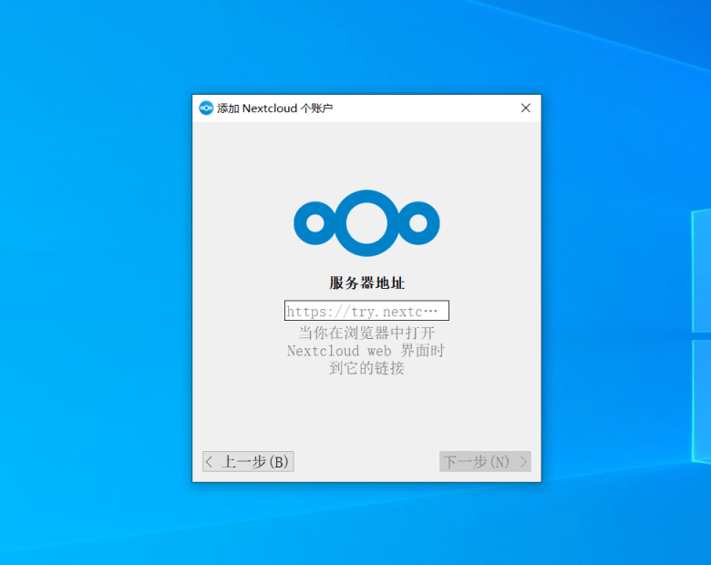This screenshot has height=565, width=711.
Task: Click the server address input field
Action: [366, 311]
